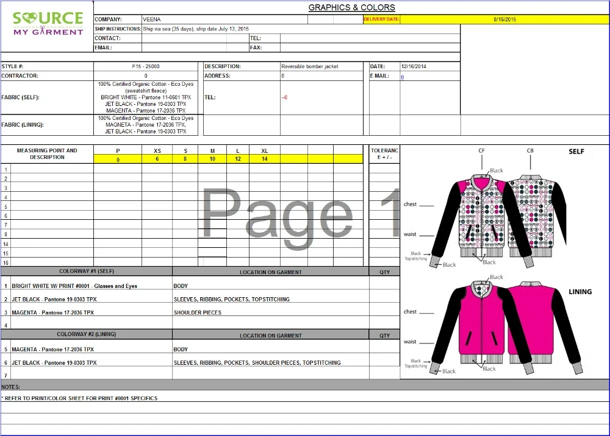Select the yellow cell with size 14

click(x=265, y=159)
